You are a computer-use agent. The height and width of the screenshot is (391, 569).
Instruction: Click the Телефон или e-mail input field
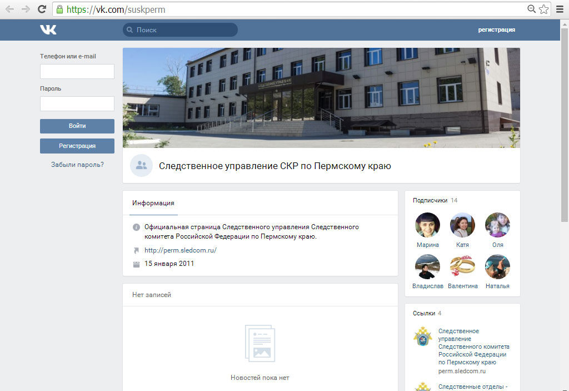tap(77, 72)
